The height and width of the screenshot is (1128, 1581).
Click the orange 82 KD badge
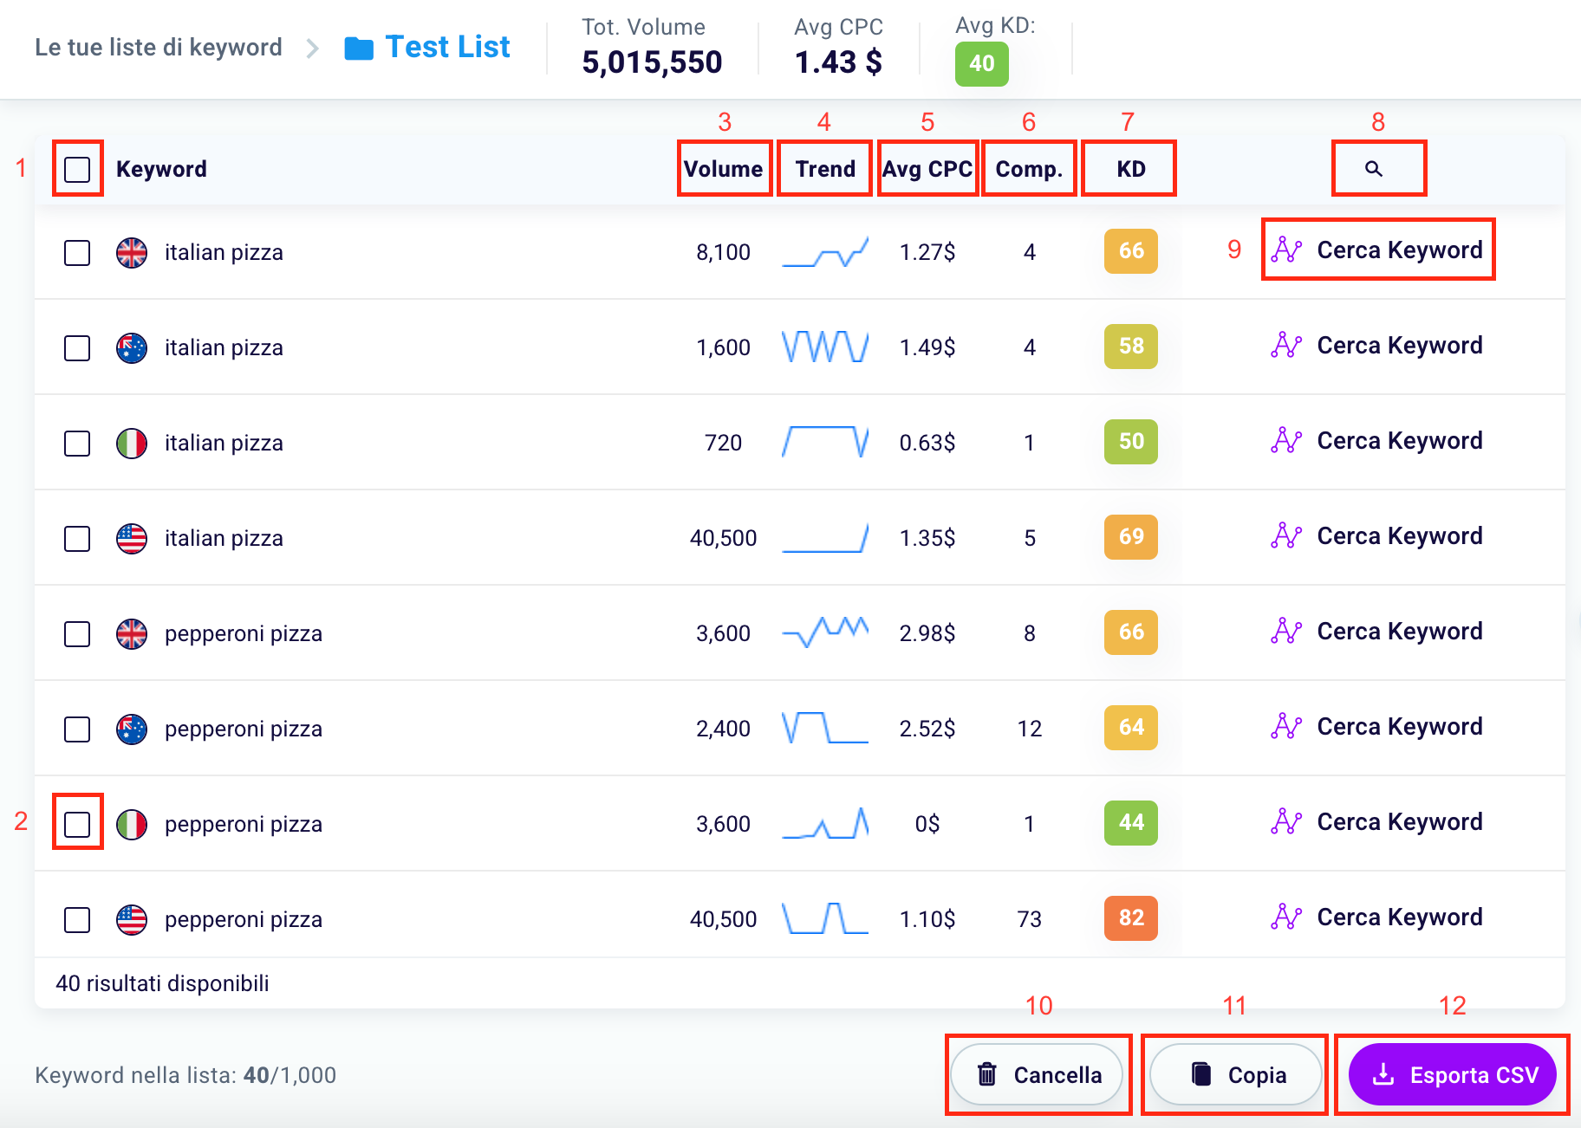coord(1130,918)
